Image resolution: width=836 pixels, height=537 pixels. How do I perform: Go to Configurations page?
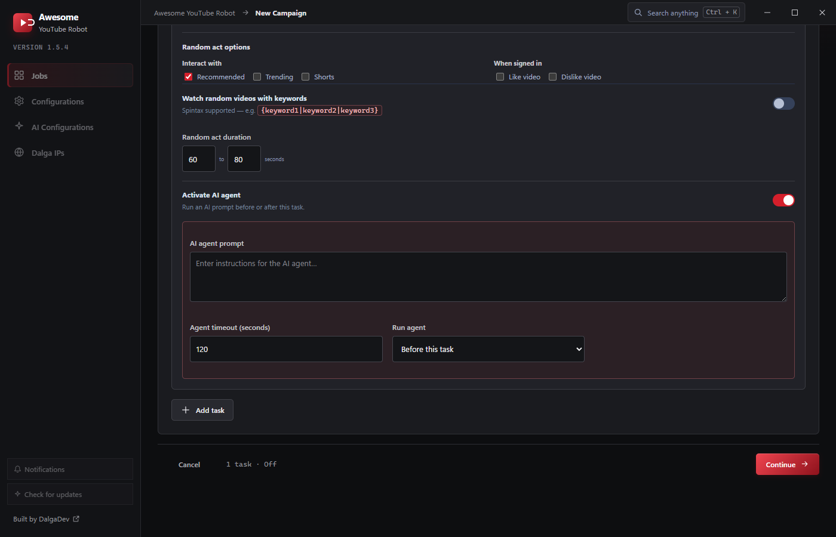tap(70, 101)
